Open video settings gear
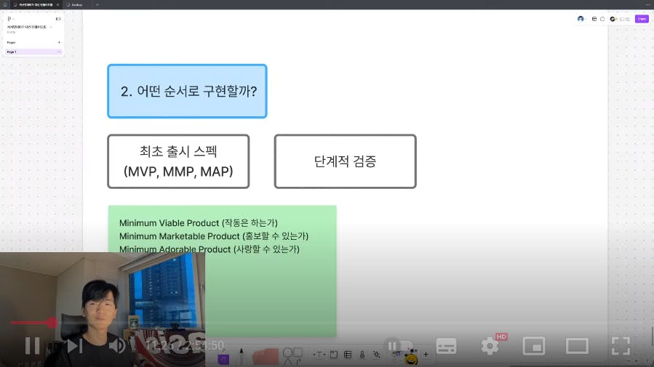Image resolution: width=654 pixels, height=367 pixels. [490, 346]
